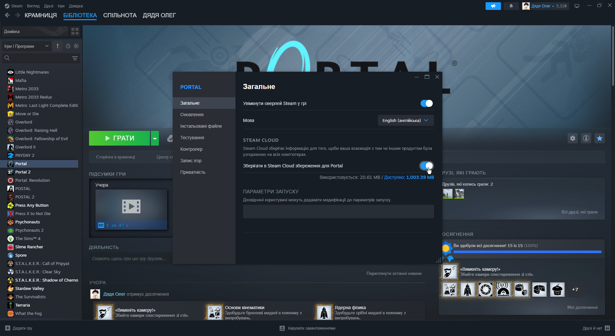The image size is (615, 336).
Task: Show Portal game info icon
Action: coord(586,138)
